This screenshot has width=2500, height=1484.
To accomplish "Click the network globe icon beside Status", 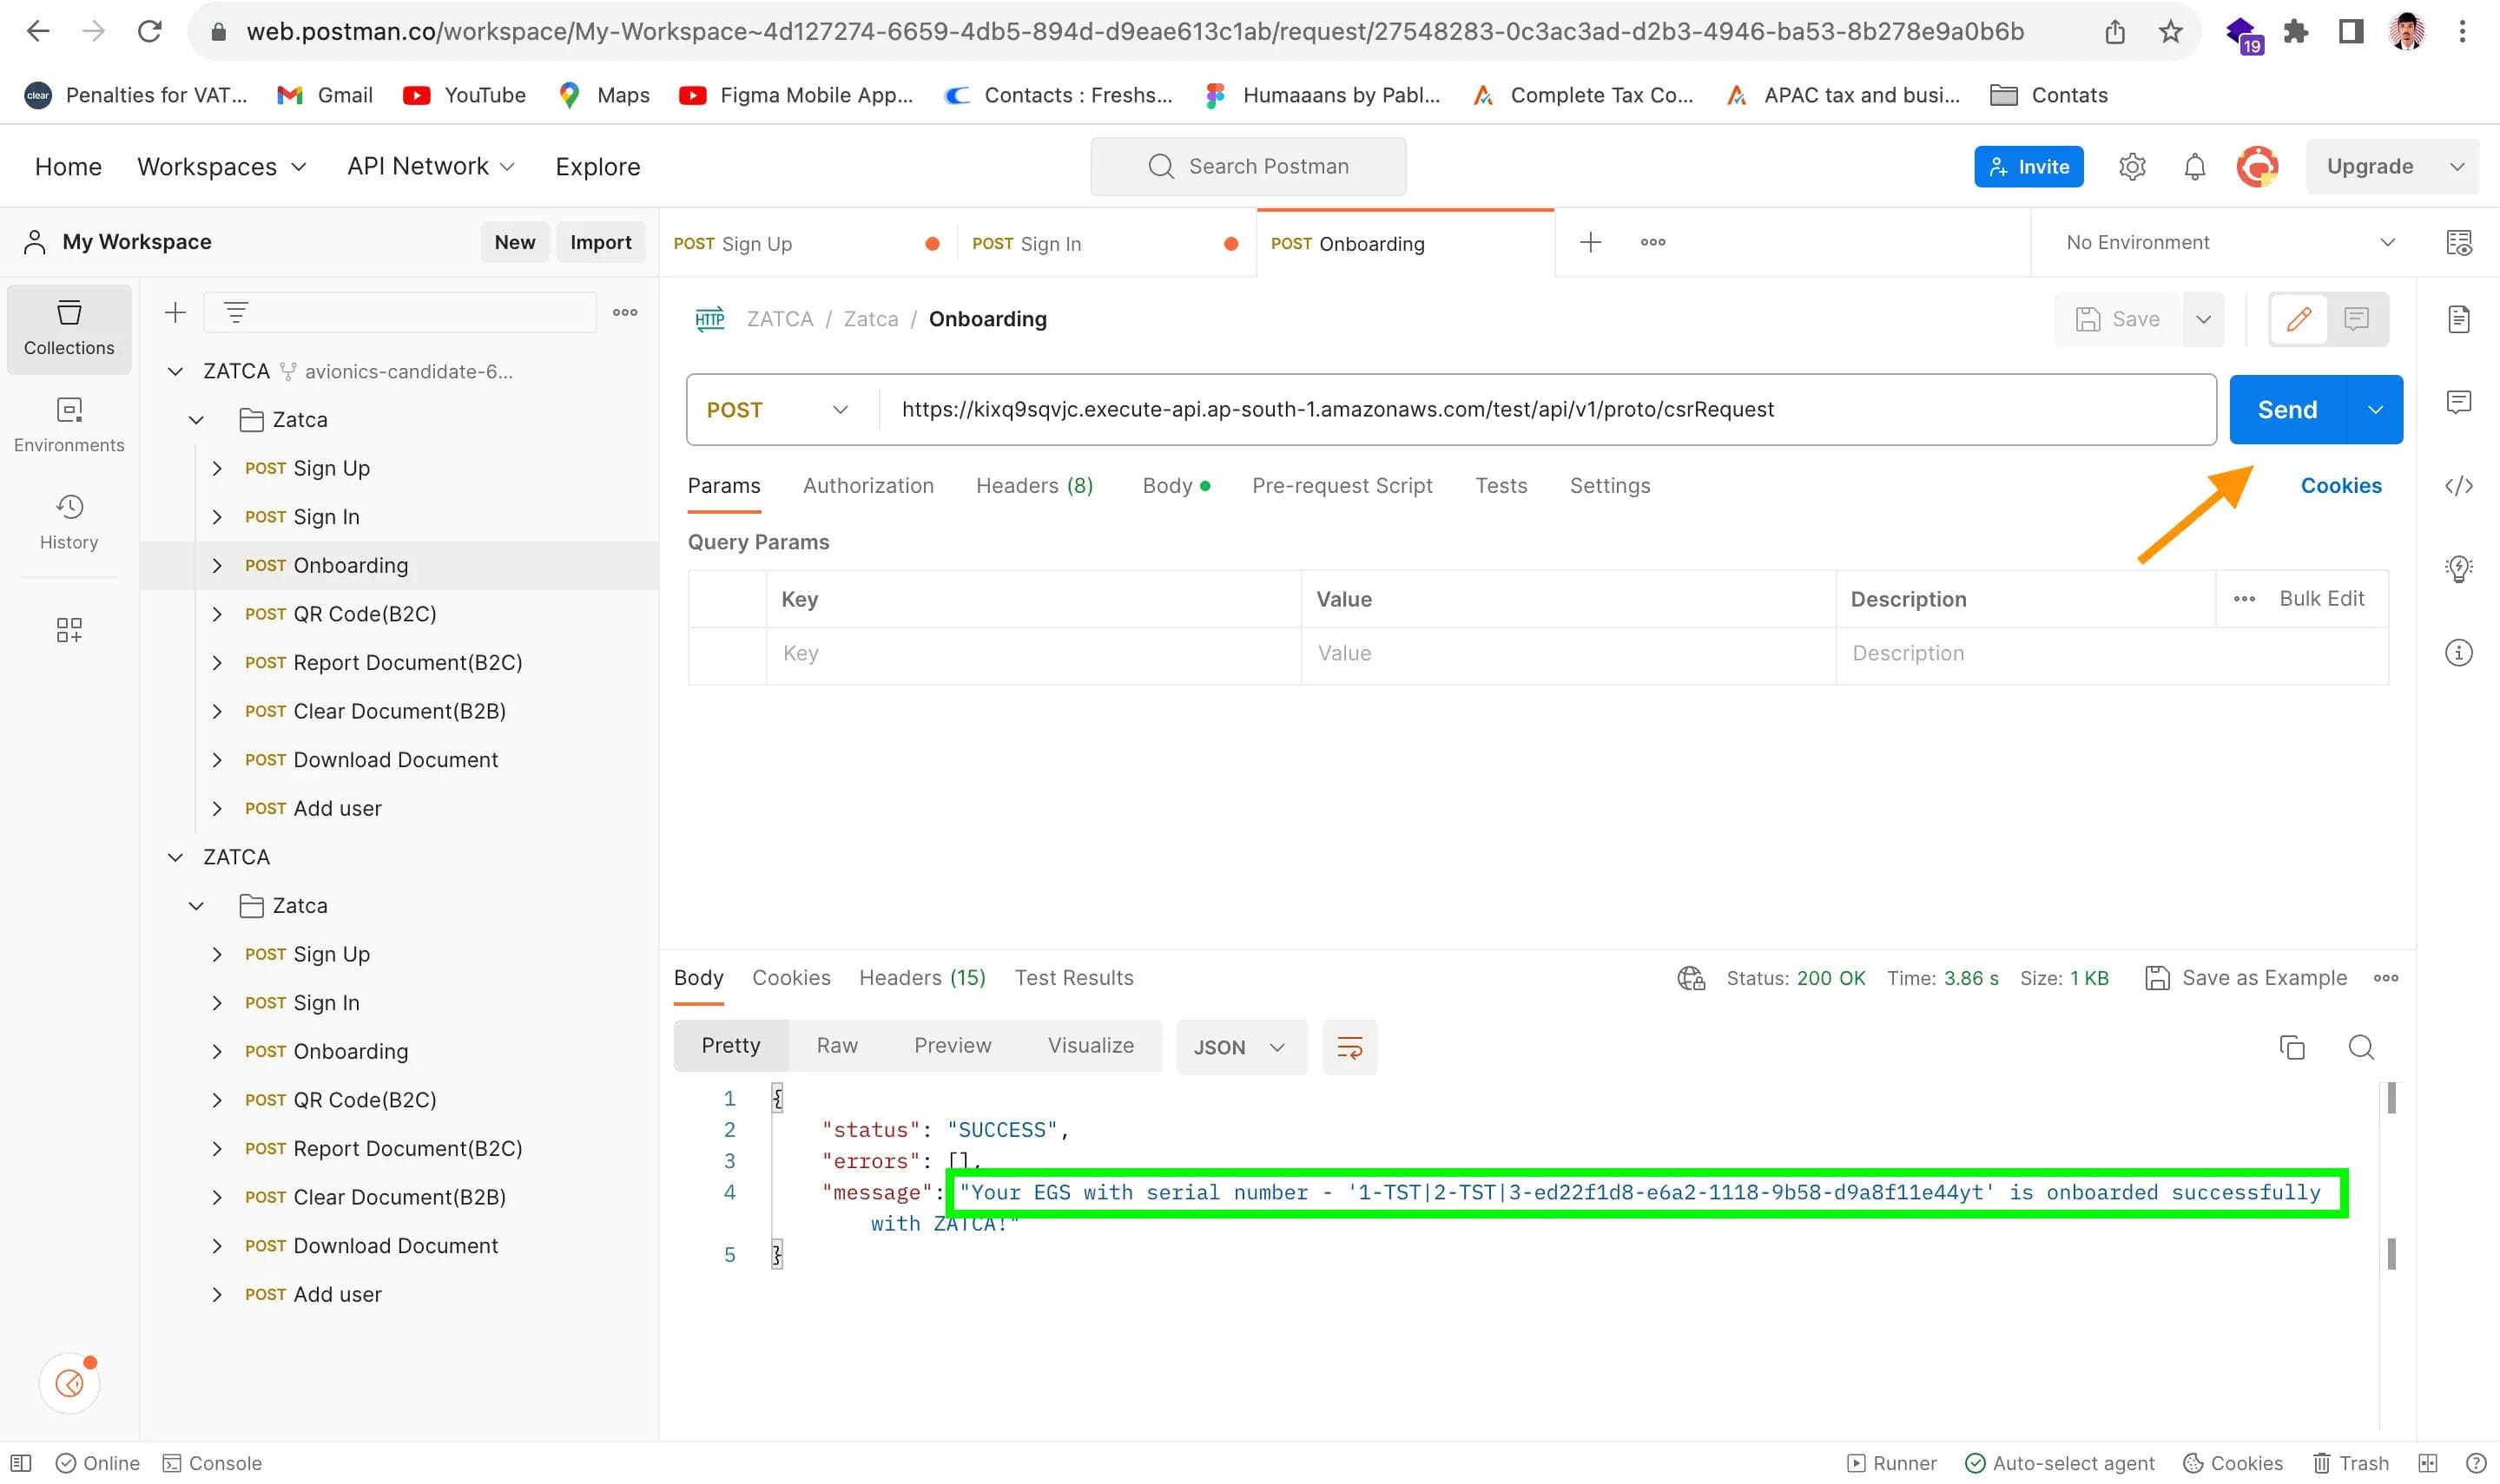I will pyautogui.click(x=1691, y=979).
